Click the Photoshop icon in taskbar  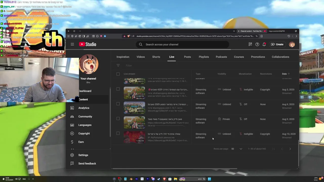[142, 179]
